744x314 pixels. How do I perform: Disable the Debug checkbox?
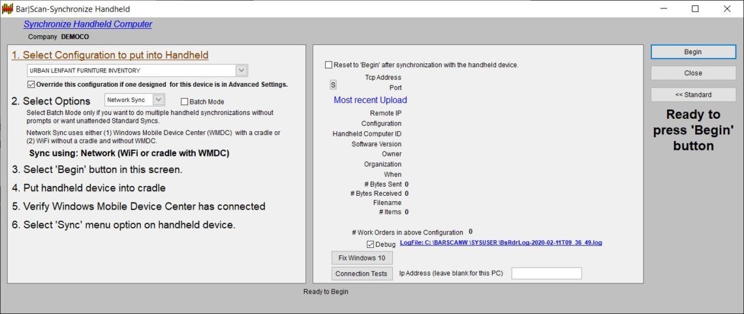tap(371, 244)
